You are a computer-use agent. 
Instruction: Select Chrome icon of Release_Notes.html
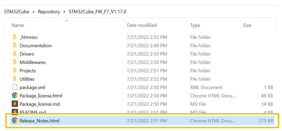(15, 120)
